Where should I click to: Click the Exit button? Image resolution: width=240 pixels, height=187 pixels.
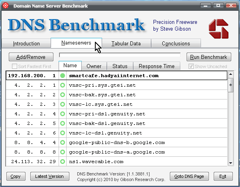tap(223, 176)
